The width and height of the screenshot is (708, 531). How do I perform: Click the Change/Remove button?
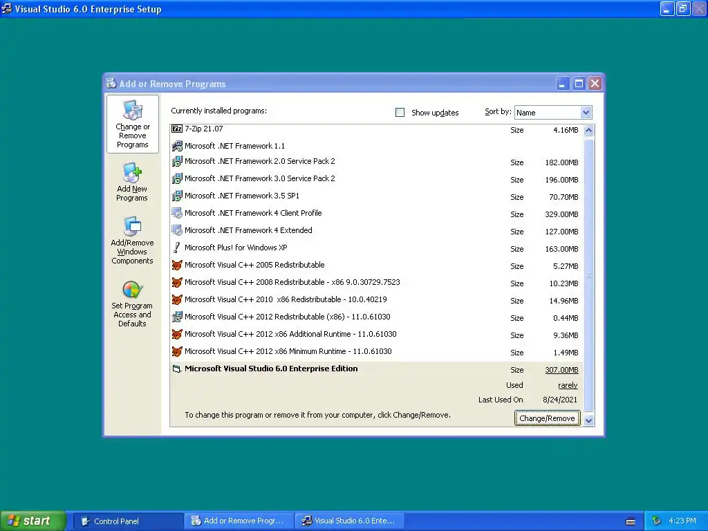[548, 418]
